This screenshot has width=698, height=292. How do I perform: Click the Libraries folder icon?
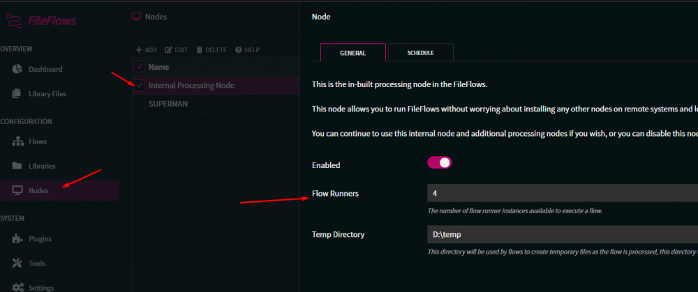[x=17, y=166]
